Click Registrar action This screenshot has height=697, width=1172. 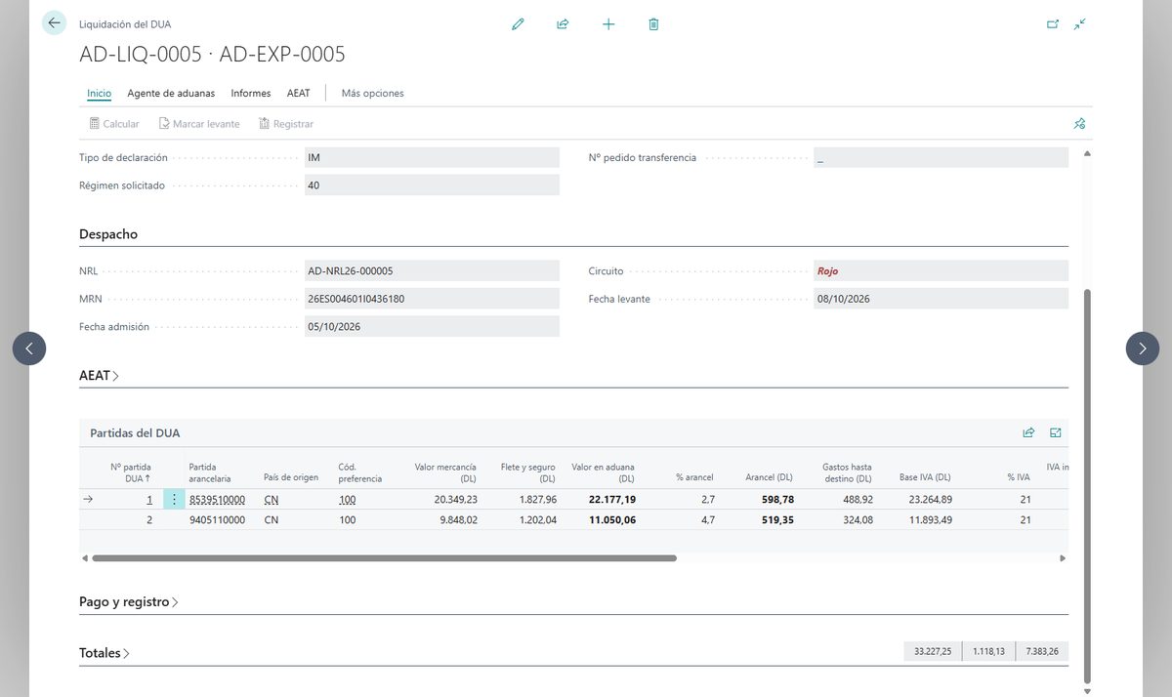[286, 124]
